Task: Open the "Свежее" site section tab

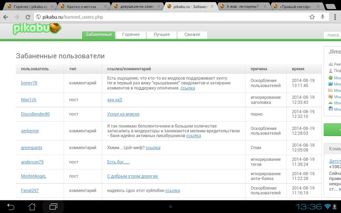Action: click(x=192, y=35)
